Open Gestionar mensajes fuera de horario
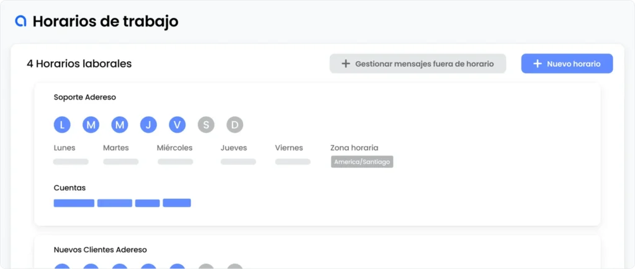Viewport: 635px width, 269px height. tap(417, 64)
